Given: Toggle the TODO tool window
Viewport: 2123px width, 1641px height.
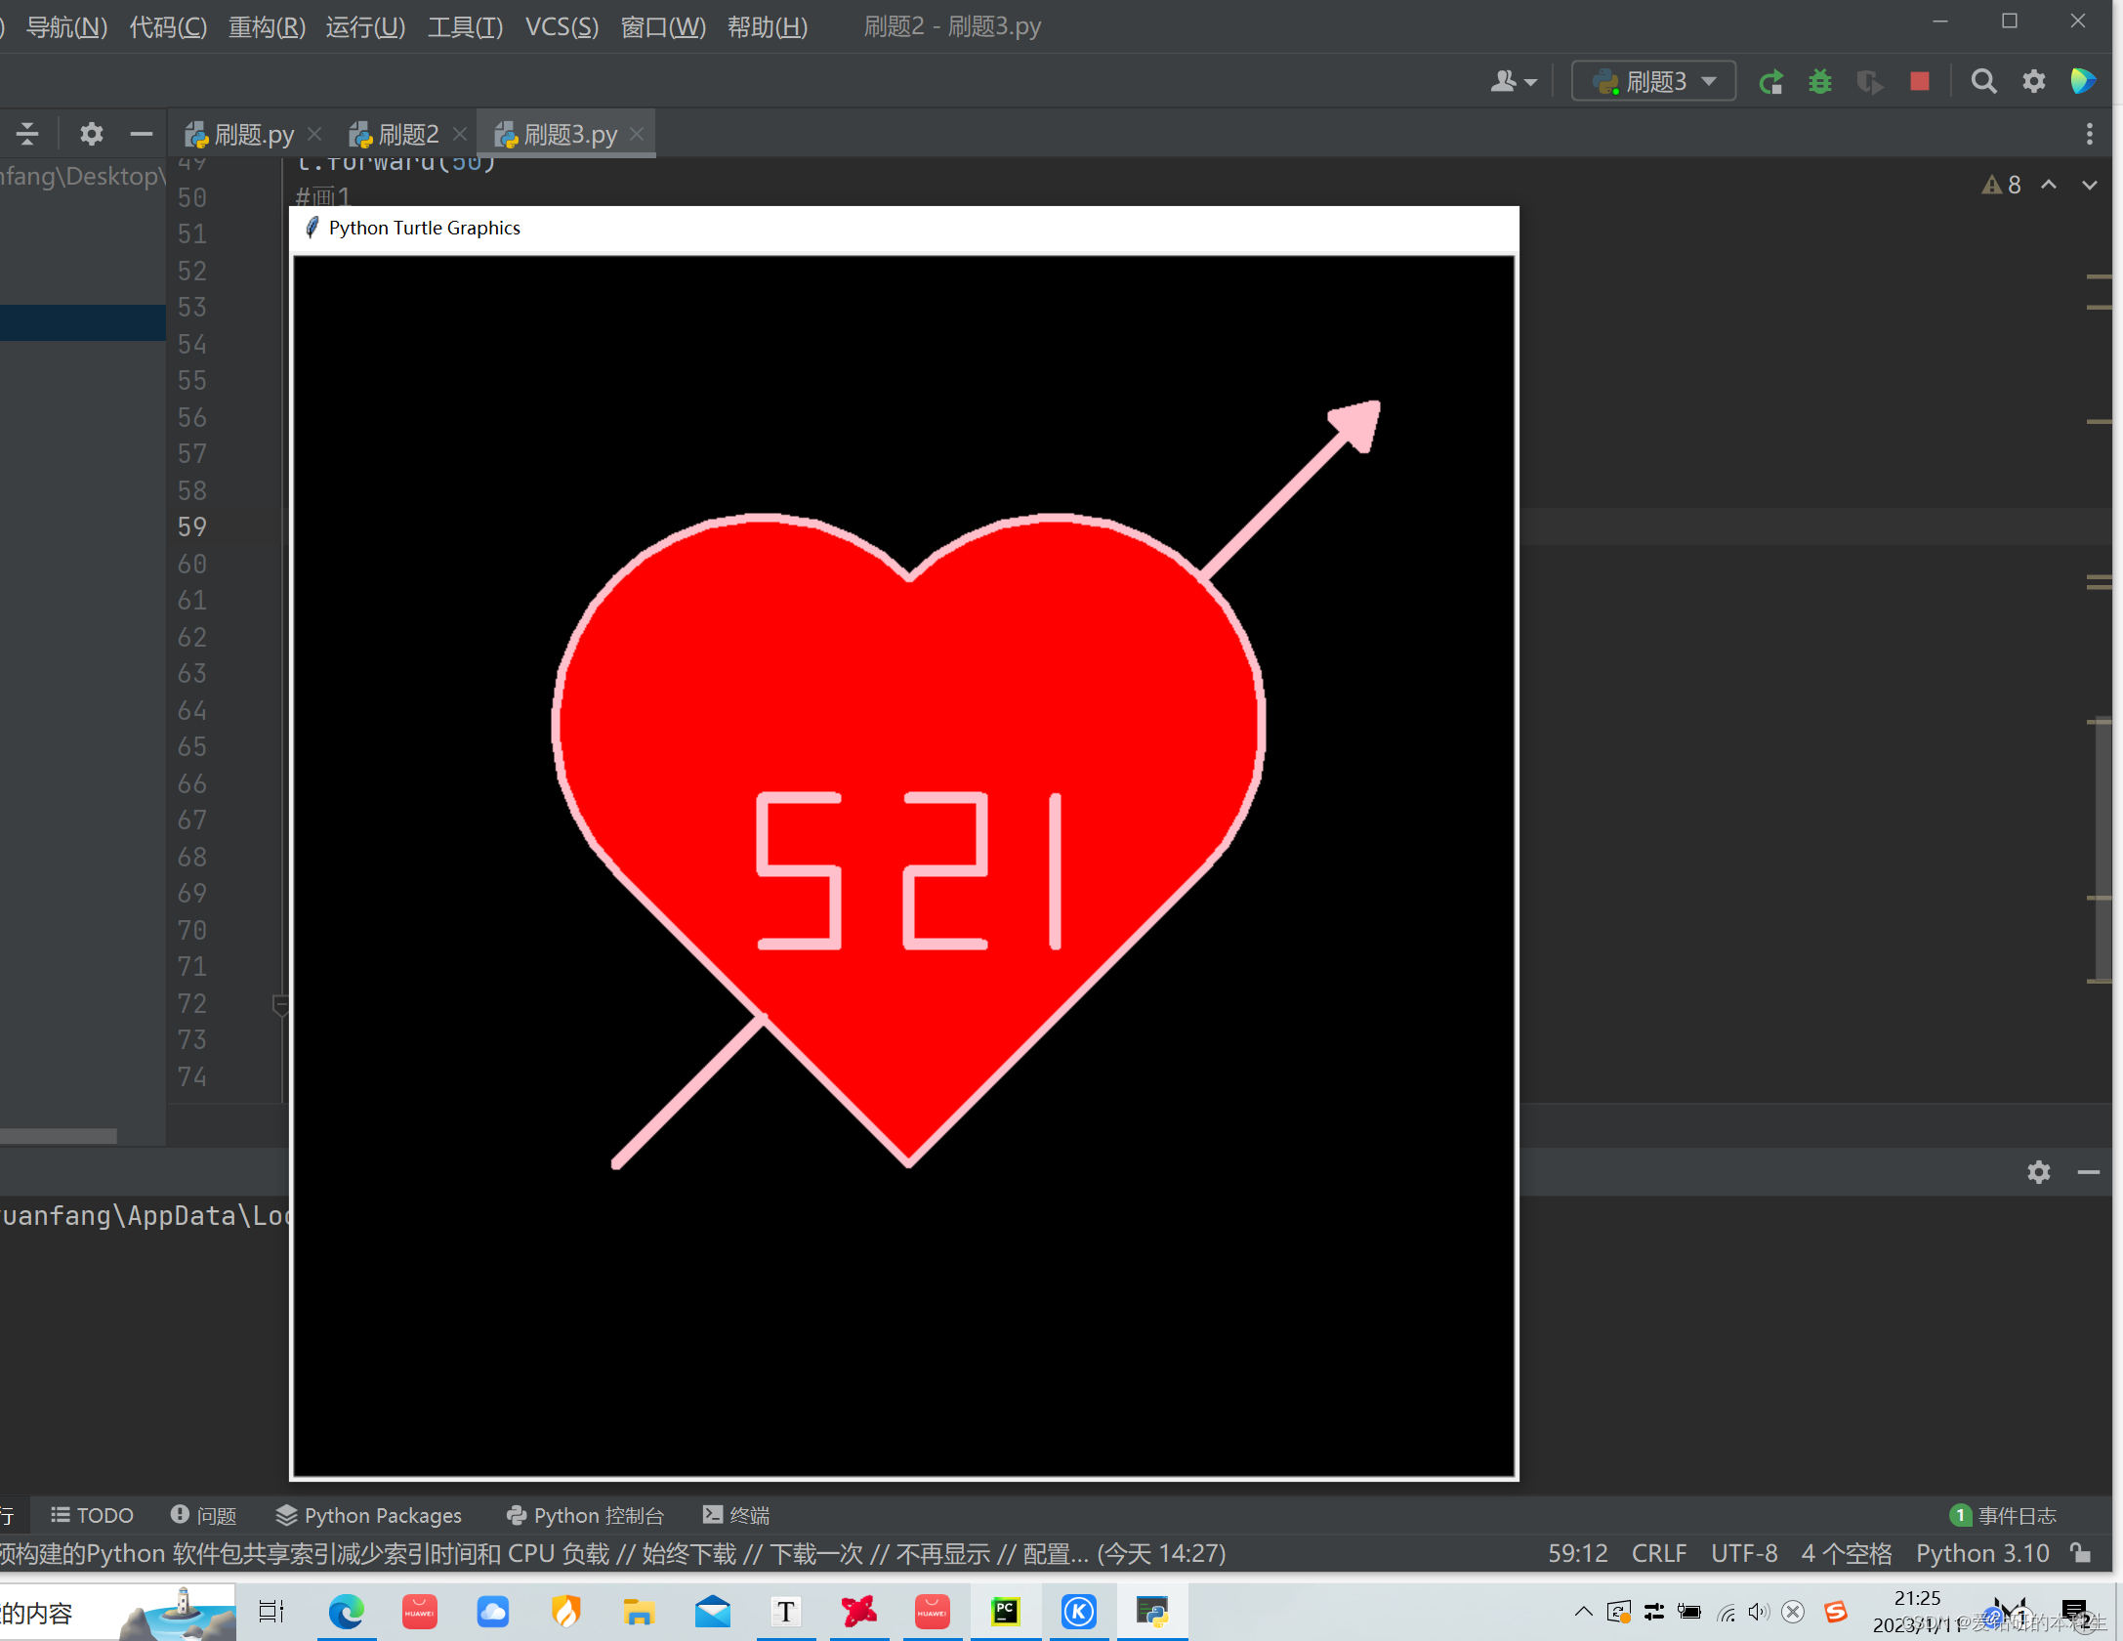Looking at the screenshot, I should tap(91, 1515).
